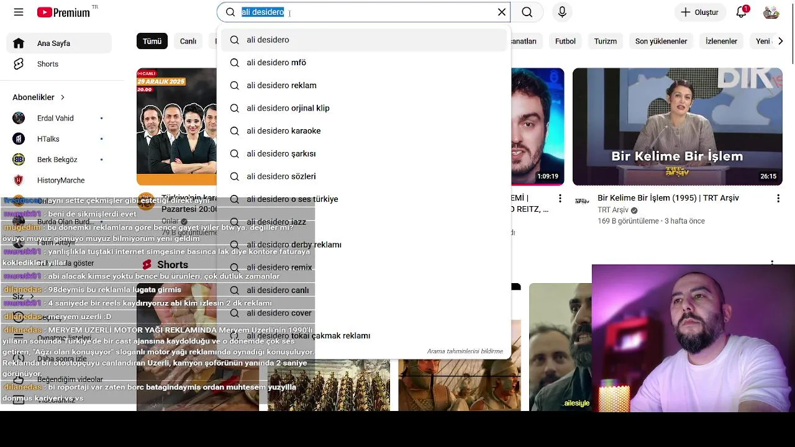Screen dimensions: 795x447
Task: Select suggestion 'ali desidero karaoke'
Action: pyautogui.click(x=364, y=131)
